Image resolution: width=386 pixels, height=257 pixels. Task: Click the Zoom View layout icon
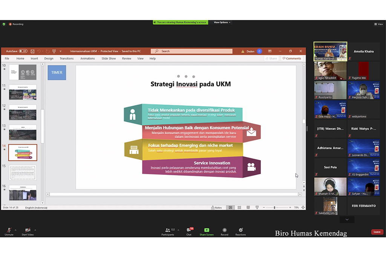(x=378, y=24)
